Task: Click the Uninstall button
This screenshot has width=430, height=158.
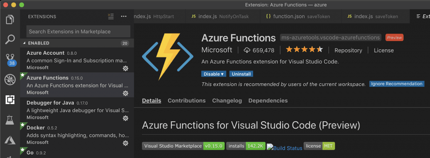Action: [241, 74]
